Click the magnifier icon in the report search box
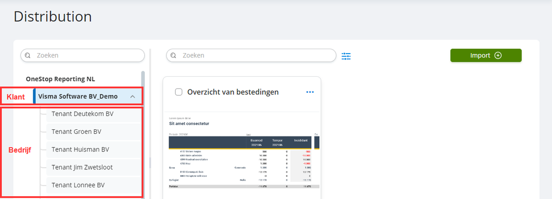This screenshot has width=552, height=199. [173, 55]
